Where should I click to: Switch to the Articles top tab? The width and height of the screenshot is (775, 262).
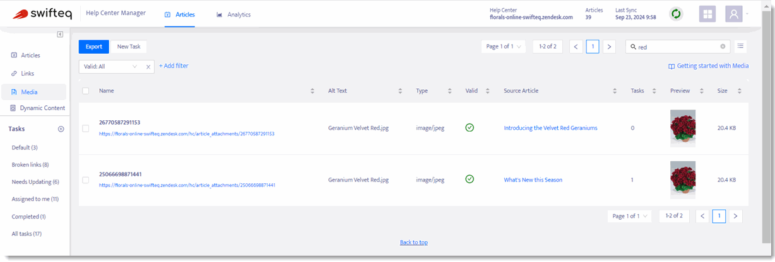pos(180,14)
